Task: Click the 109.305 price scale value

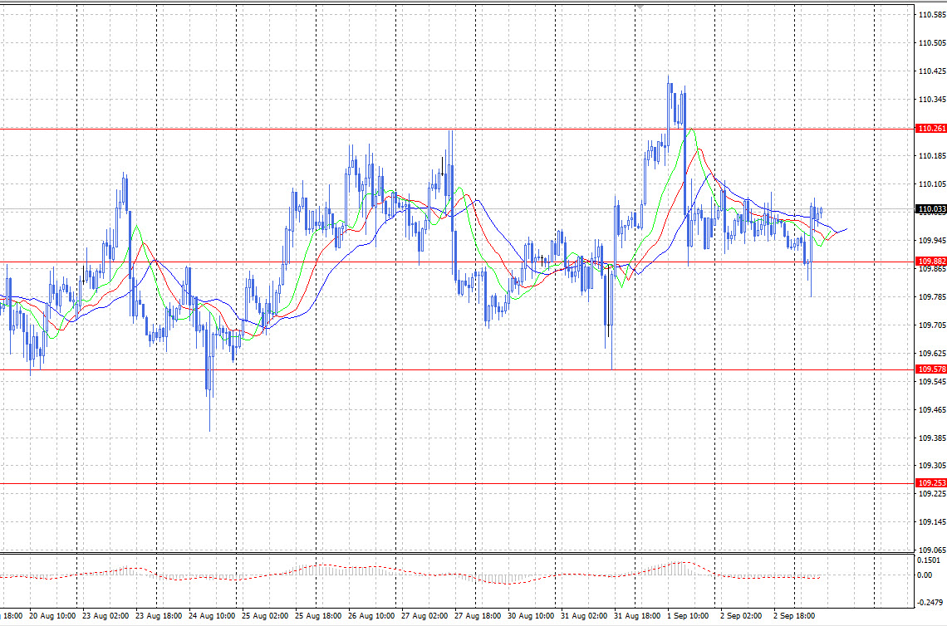Action: 932,466
